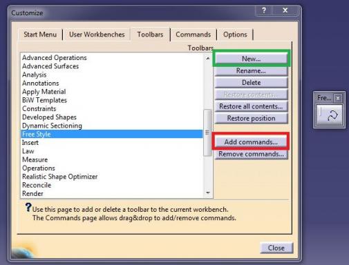Close the floating Fre... toolbar
Image resolution: width=349 pixels, height=265 pixels.
338,98
